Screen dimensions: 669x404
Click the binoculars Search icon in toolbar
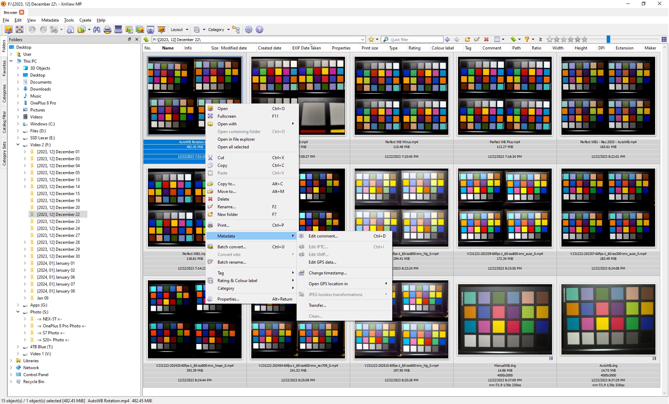[x=97, y=30]
